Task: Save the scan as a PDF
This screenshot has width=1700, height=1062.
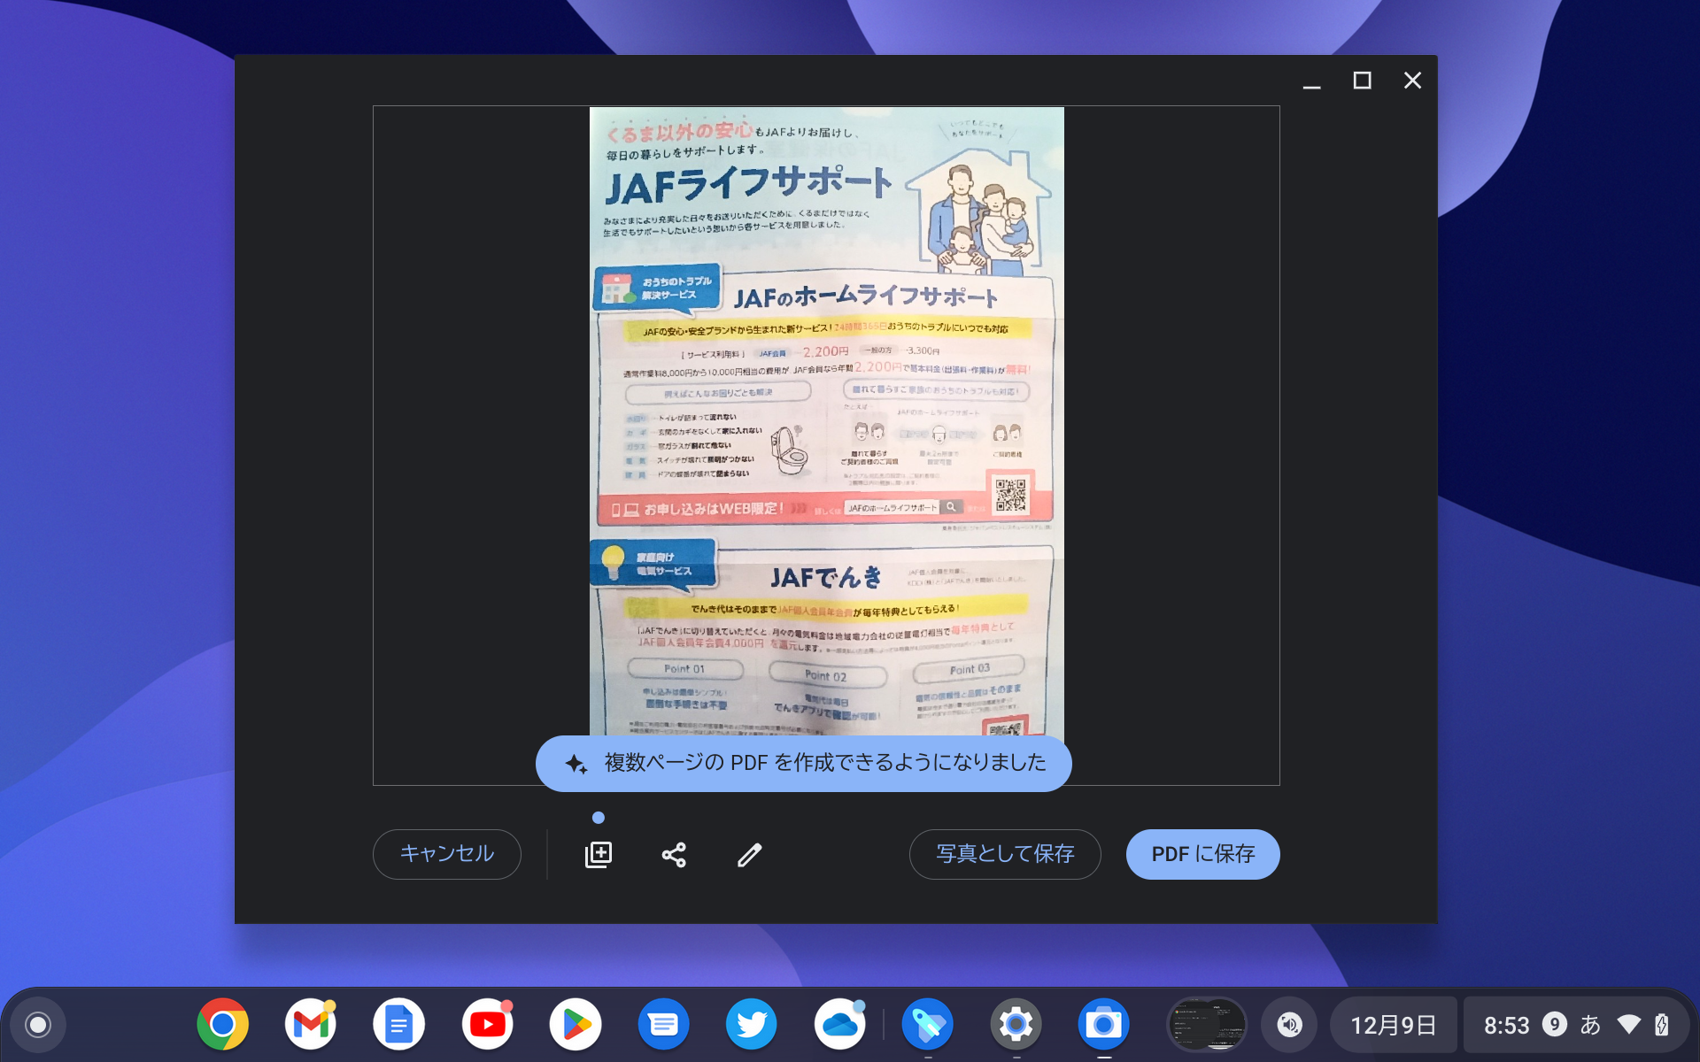Action: pos(1202,854)
